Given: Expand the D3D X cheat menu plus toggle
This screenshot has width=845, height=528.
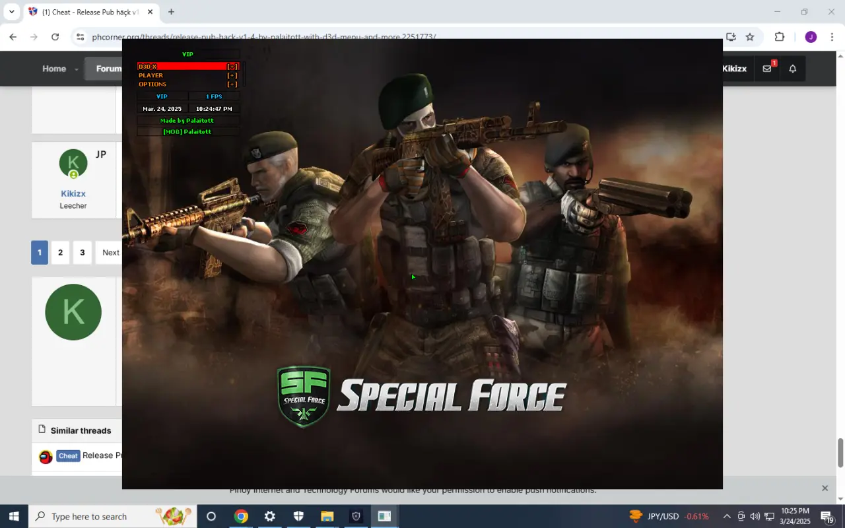Looking at the screenshot, I should click(x=232, y=67).
